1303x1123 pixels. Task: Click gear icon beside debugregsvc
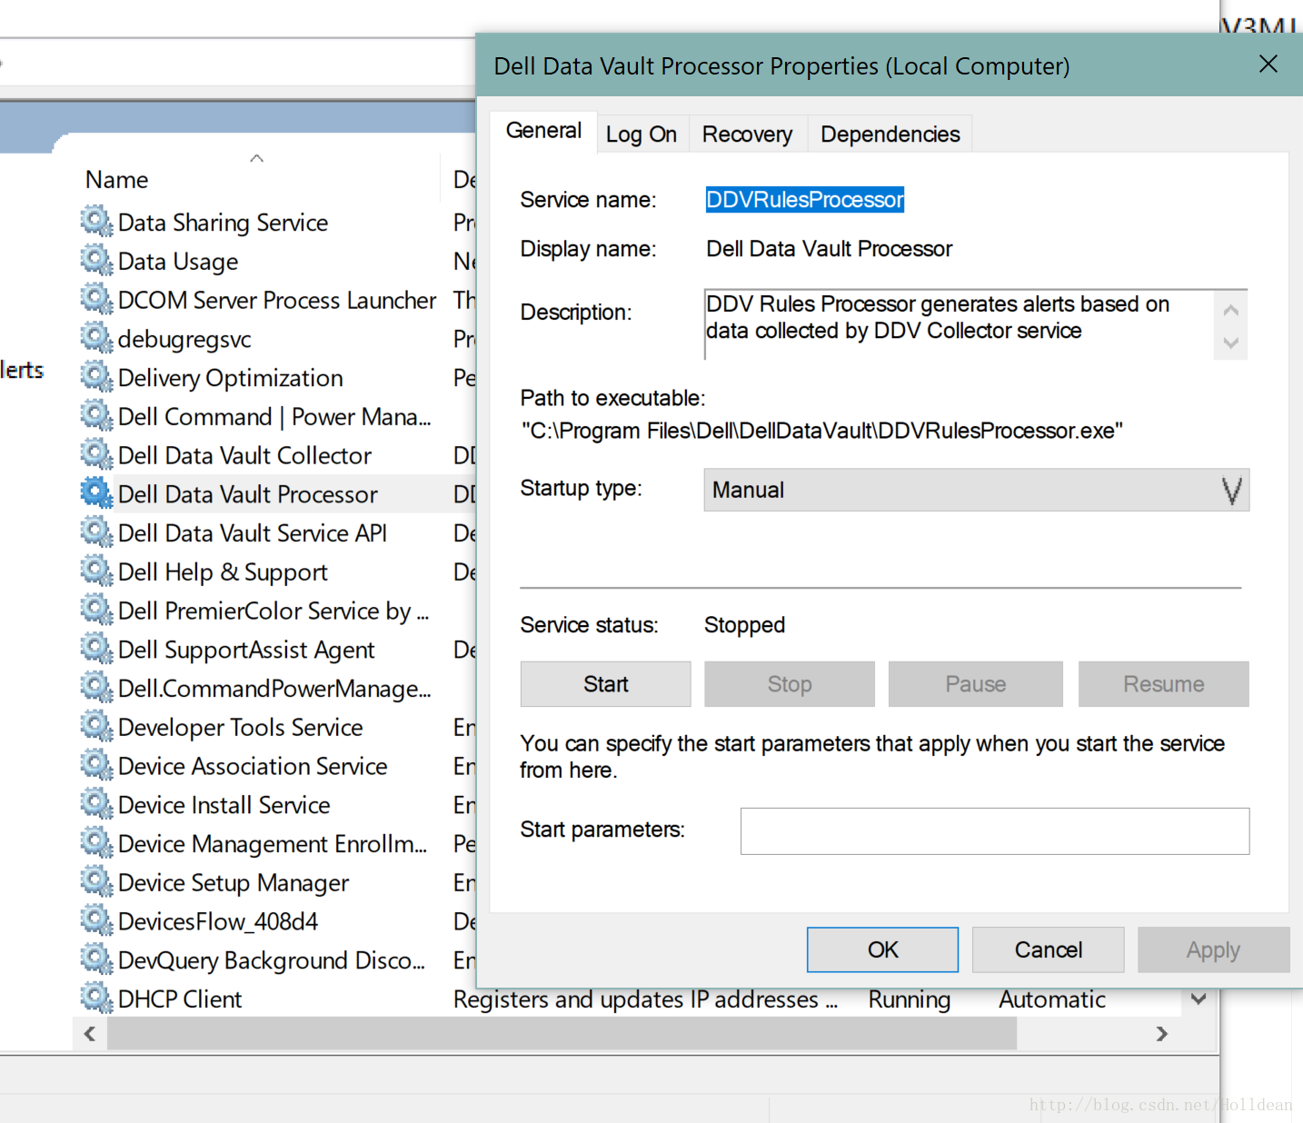click(x=96, y=338)
